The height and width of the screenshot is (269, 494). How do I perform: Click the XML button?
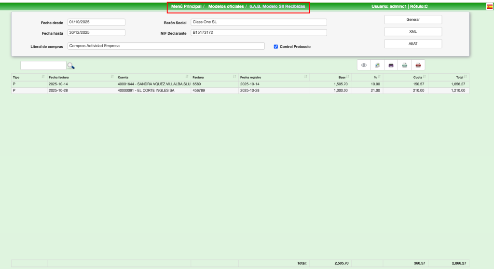(413, 32)
